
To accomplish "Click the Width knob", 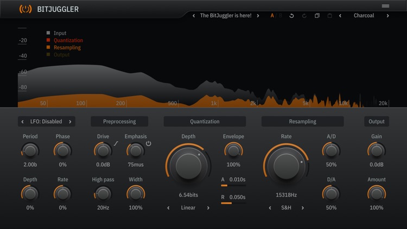I will [x=136, y=194].
